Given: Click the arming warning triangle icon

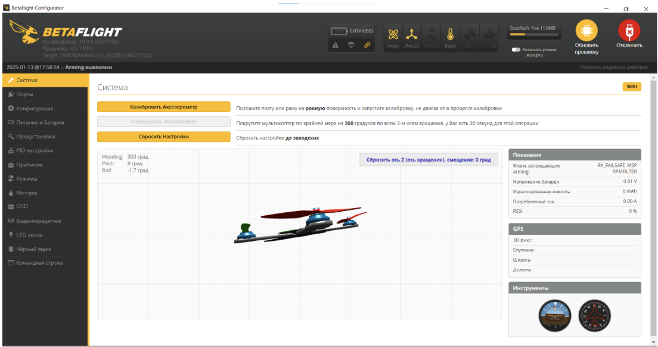Looking at the screenshot, I should [336, 45].
